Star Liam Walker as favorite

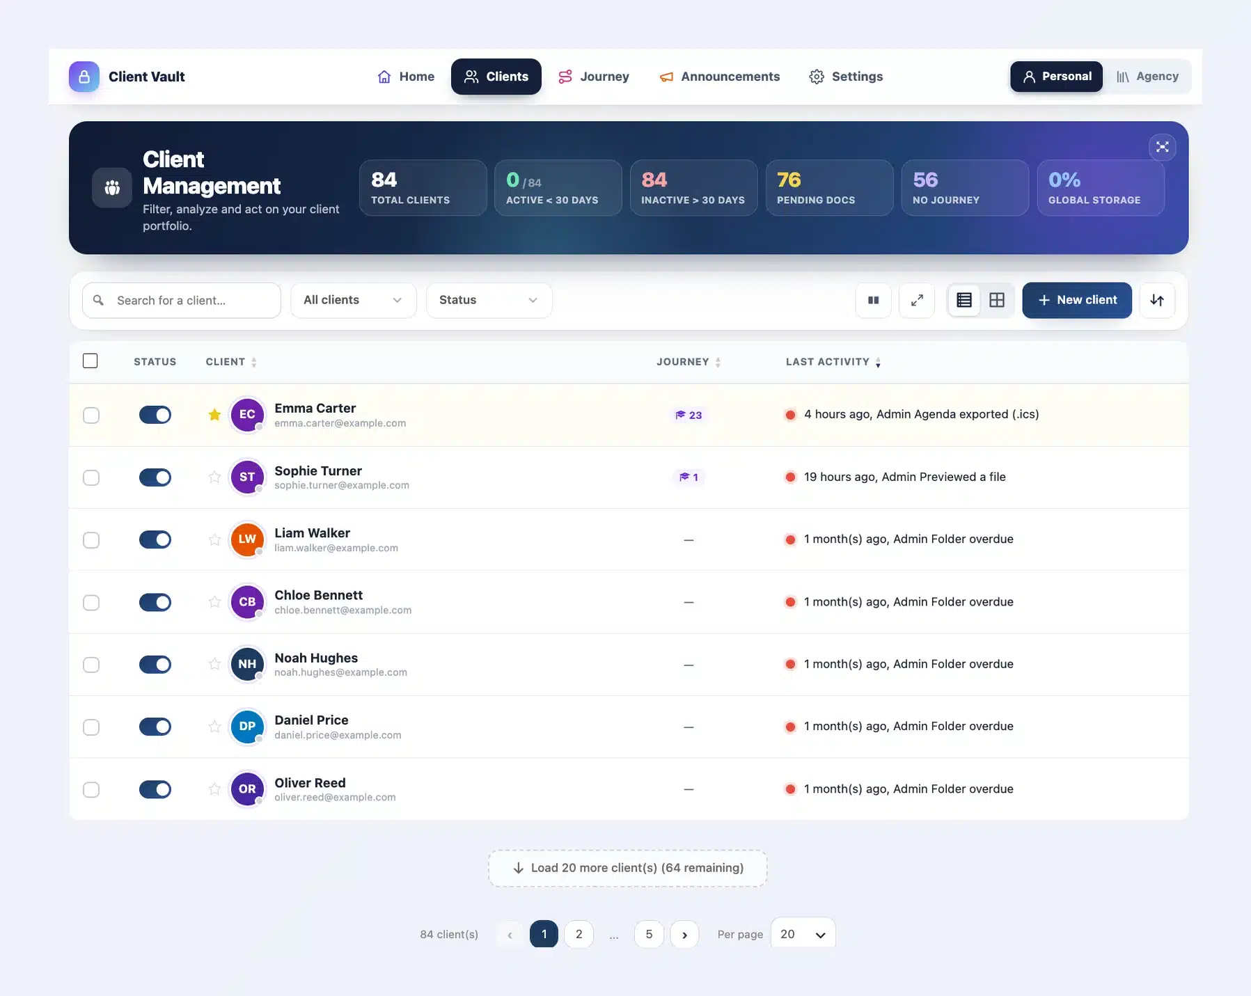[x=214, y=539]
